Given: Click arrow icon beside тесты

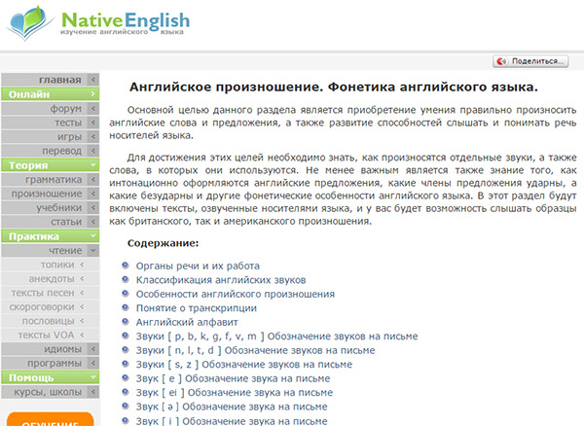Looking at the screenshot, I should point(92,124).
